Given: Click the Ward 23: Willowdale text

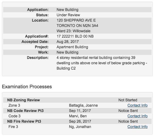Looking at the screenshot, I should [x=73, y=31].
